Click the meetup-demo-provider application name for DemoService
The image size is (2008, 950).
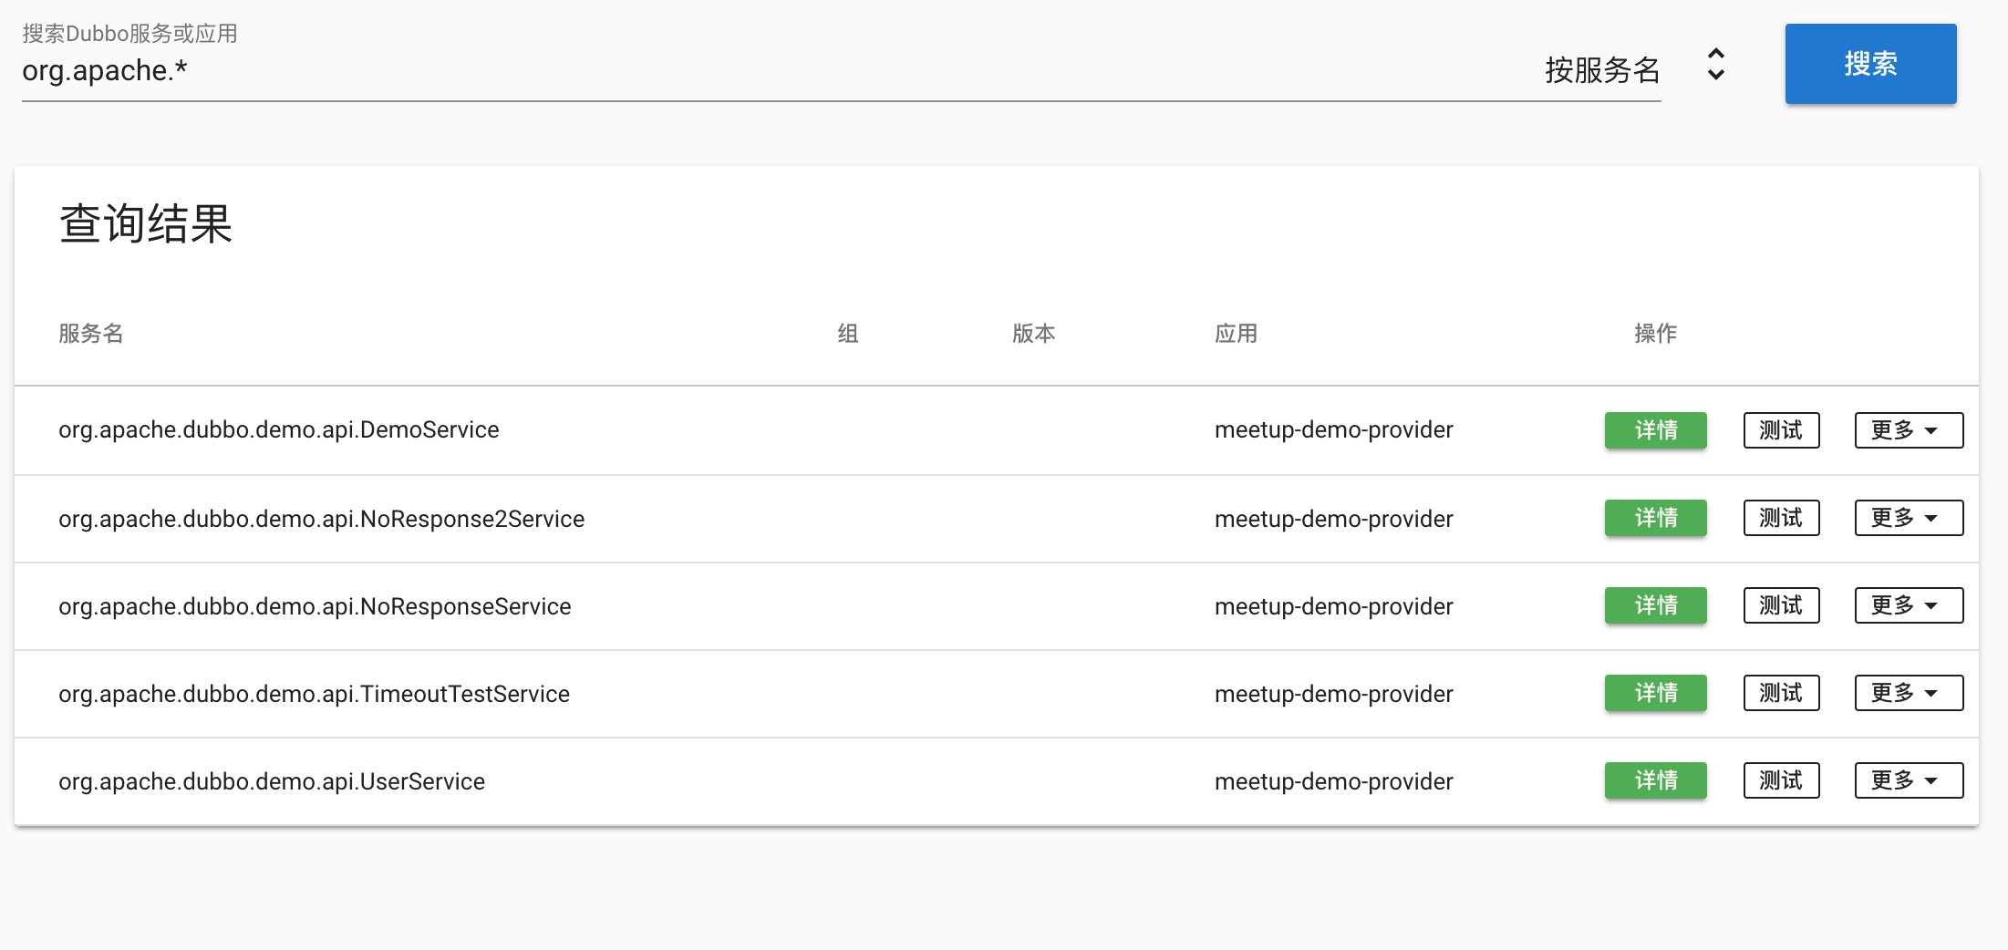point(1332,429)
